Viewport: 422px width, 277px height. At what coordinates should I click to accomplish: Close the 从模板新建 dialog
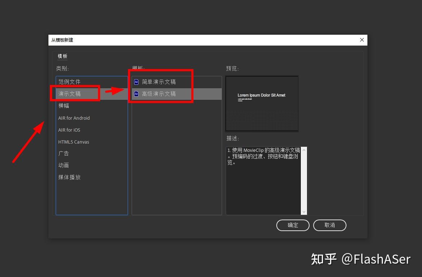tap(362, 40)
